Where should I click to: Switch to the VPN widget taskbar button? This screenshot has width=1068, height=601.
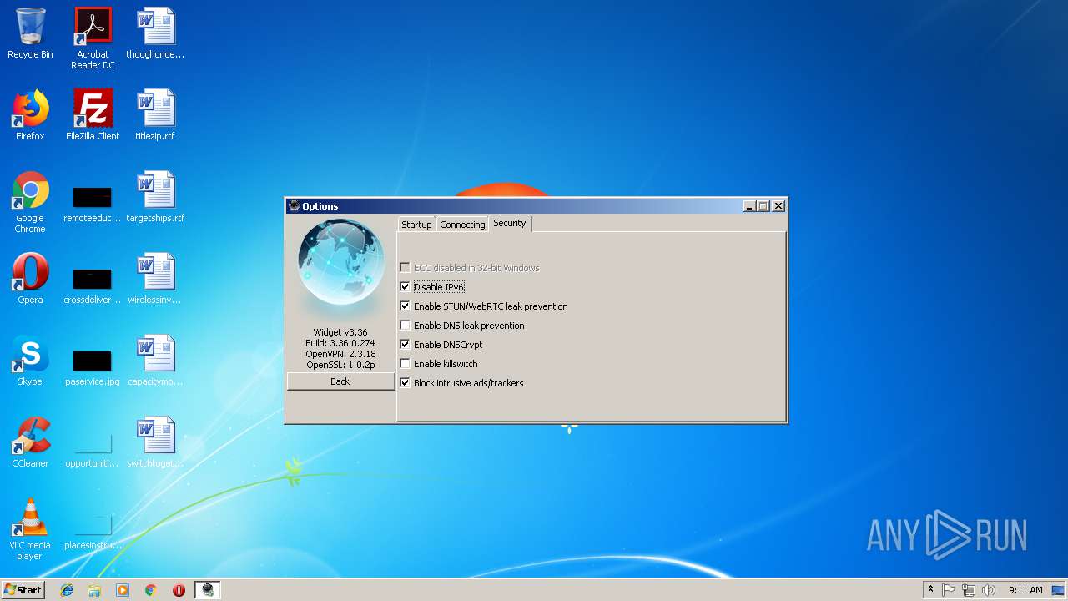(208, 590)
